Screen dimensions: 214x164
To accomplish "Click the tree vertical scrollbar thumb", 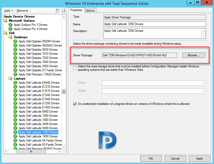I will tap(64, 92).
